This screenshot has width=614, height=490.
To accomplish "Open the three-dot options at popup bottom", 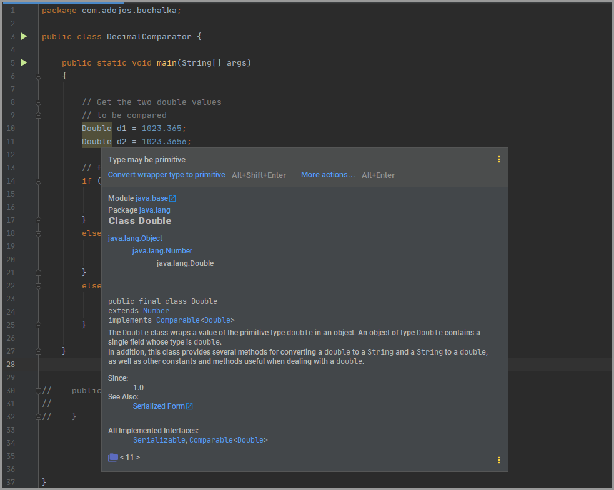I will (x=498, y=460).
